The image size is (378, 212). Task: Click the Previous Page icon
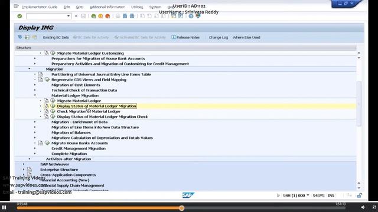pos(149,16)
